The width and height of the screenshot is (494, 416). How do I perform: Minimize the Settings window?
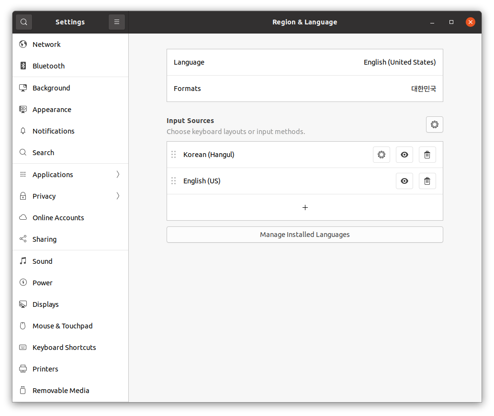pyautogui.click(x=432, y=22)
